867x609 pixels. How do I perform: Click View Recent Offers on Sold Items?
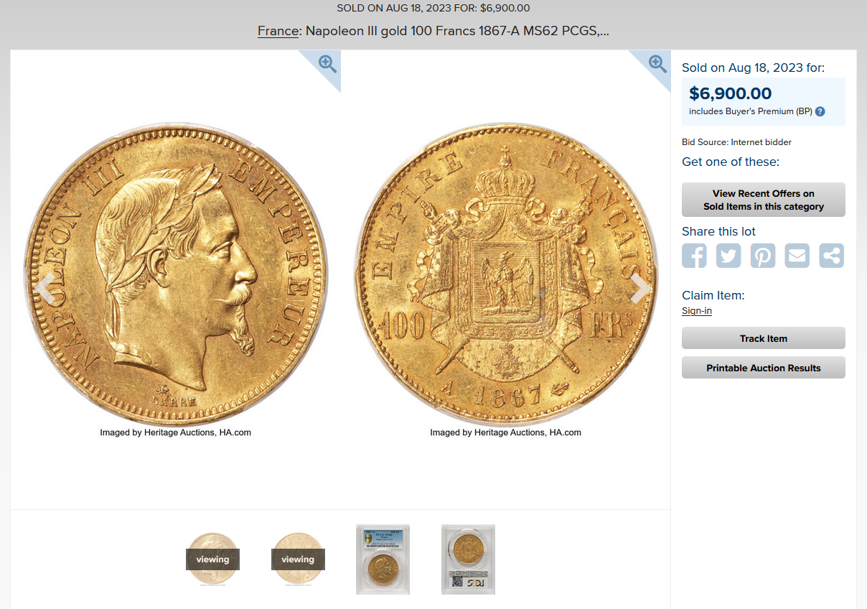tap(764, 200)
